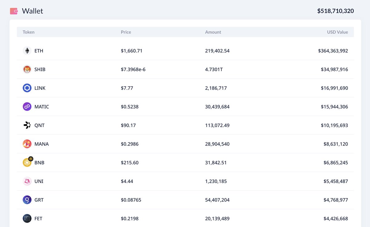The image size is (370, 227).
Task: Click the GRT price $0.08765
Action: click(131, 200)
